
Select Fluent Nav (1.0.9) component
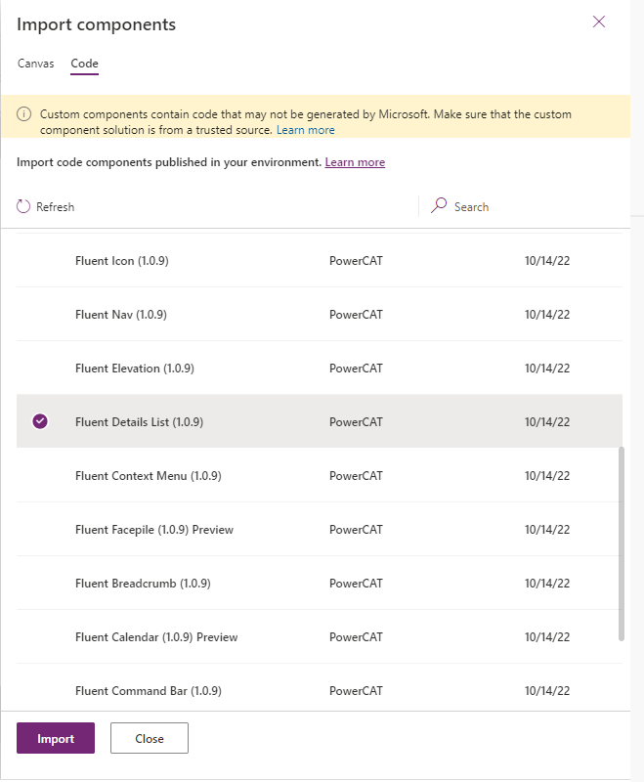tap(120, 315)
